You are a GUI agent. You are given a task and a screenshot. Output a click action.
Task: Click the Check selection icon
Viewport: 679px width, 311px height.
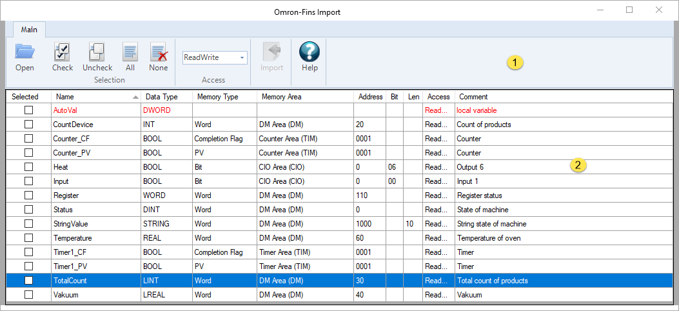(x=63, y=52)
